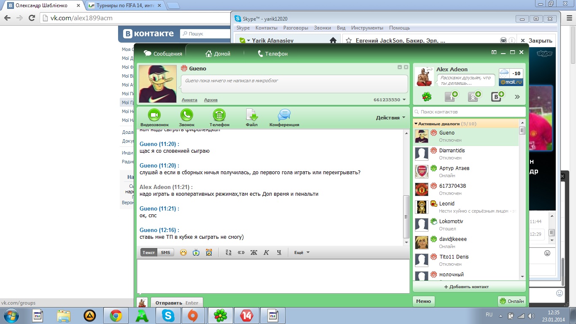Switch to the Телефон tab
This screenshot has width=576, height=324.
272,54
